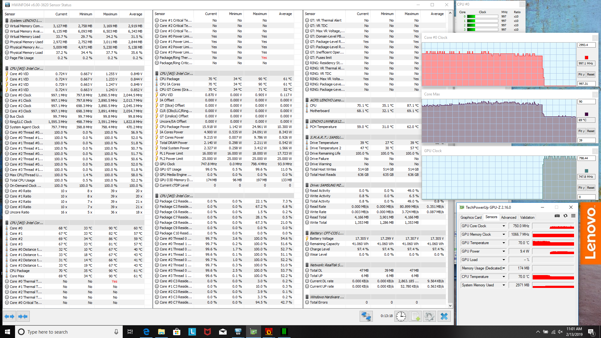Open the GPU Load dropdown

pos(504,260)
